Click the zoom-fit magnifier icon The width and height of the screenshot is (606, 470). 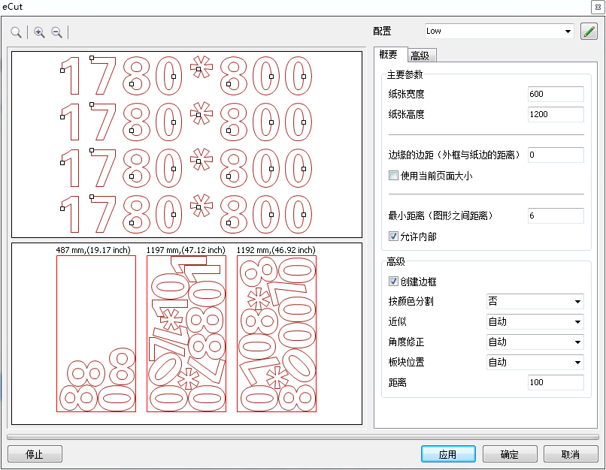click(x=16, y=32)
